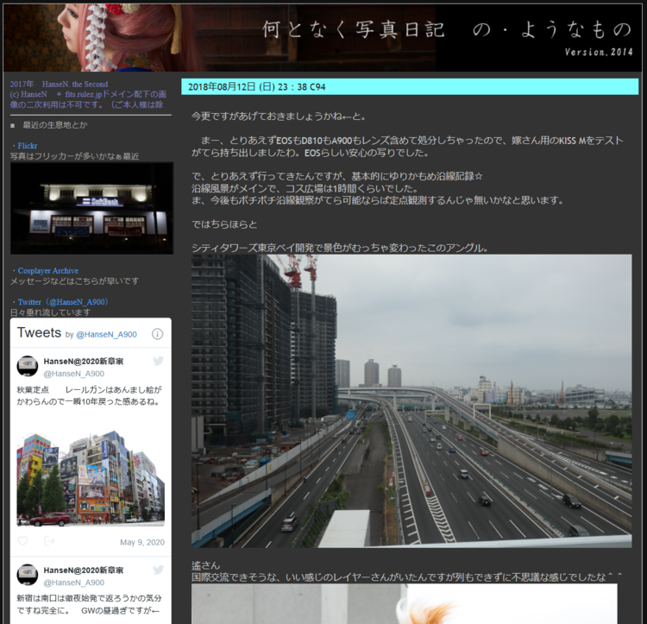This screenshot has height=624, width=647.
Task: Click the 遙さん caption text
Action: [x=205, y=565]
